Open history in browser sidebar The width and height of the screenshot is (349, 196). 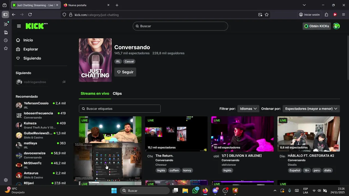6,40
